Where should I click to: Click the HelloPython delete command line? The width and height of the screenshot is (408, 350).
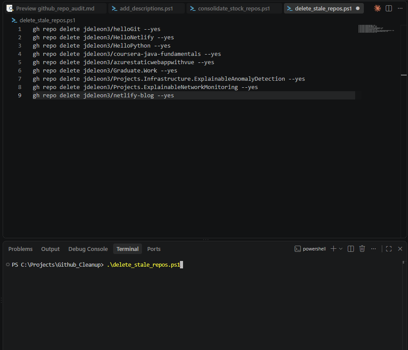click(x=101, y=46)
